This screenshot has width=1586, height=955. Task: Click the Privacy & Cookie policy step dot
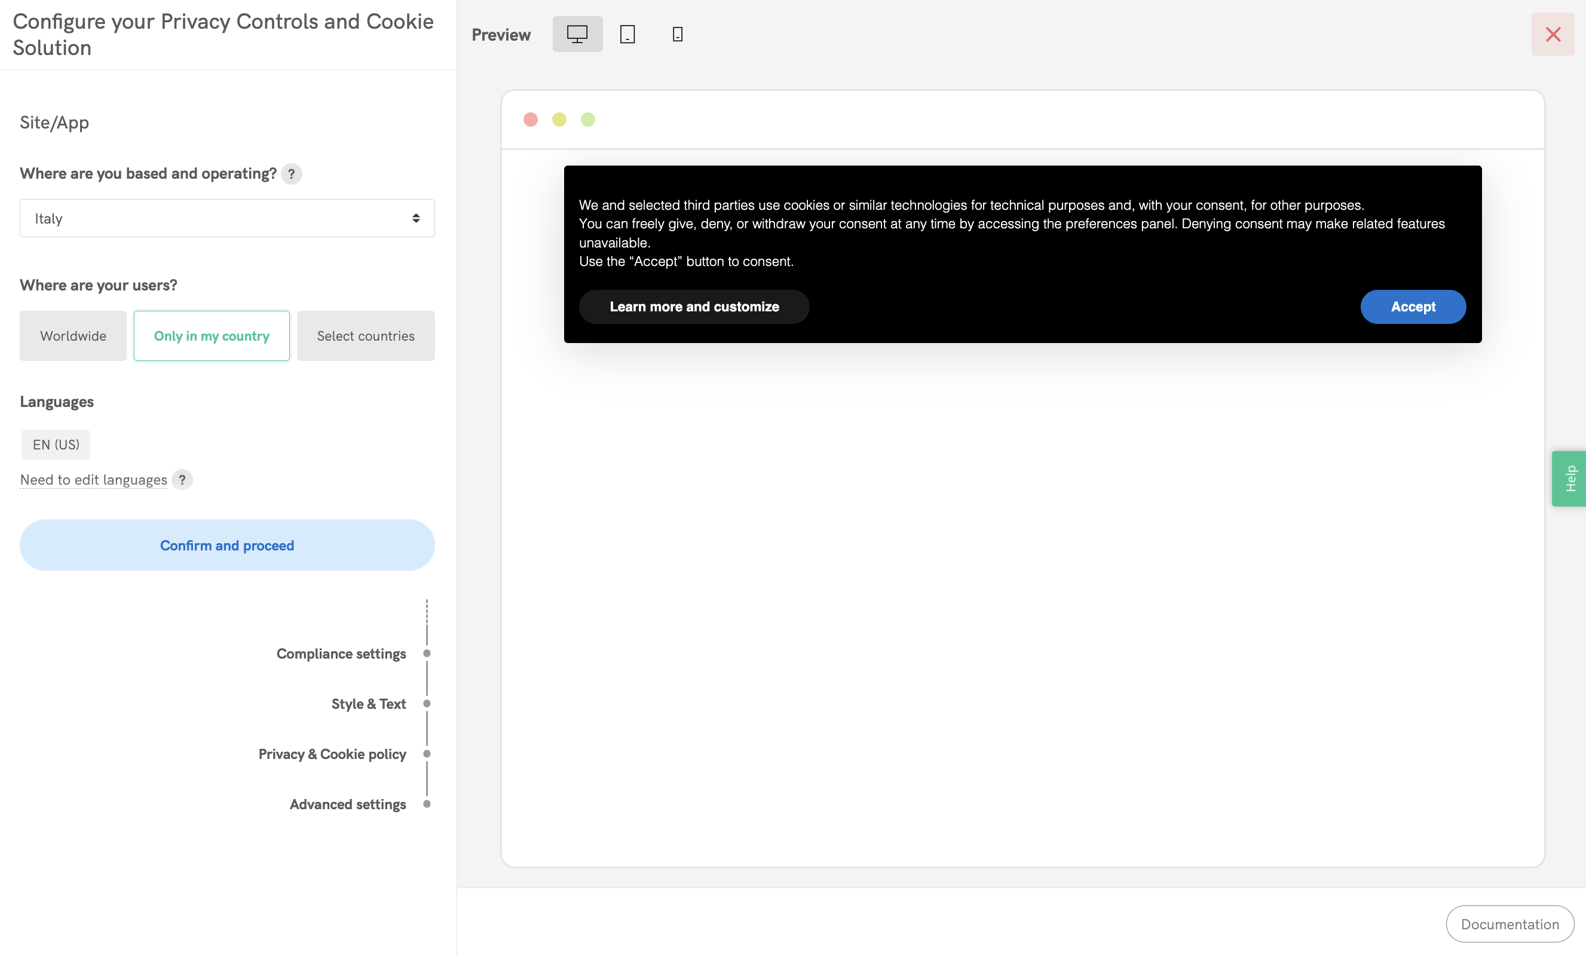point(427,754)
